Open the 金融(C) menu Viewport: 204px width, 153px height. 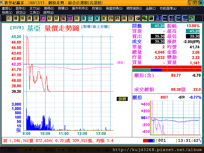[x=151, y=8]
